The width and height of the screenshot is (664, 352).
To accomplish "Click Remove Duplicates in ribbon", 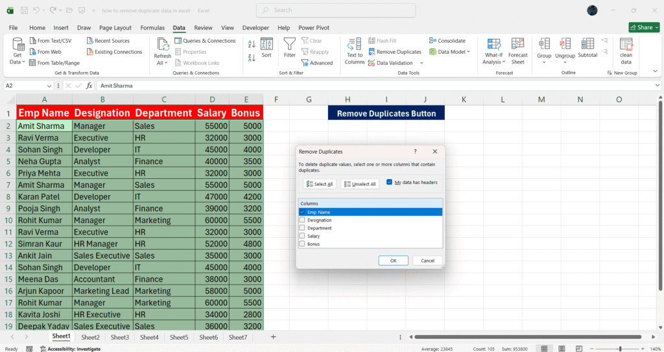I will pyautogui.click(x=395, y=52).
